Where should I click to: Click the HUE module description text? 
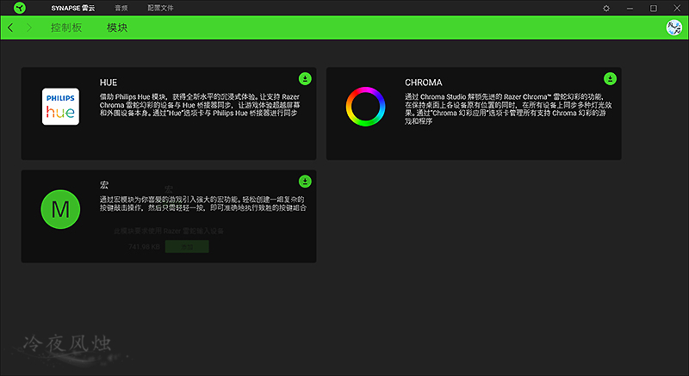click(x=200, y=105)
